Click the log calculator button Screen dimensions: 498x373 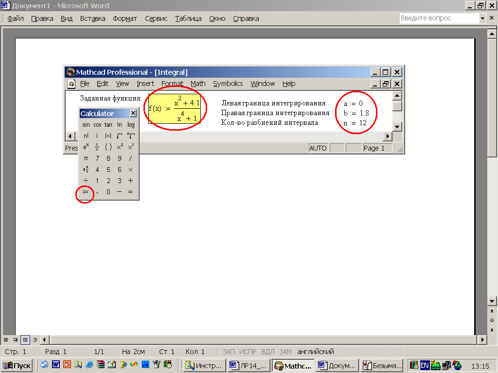point(131,125)
